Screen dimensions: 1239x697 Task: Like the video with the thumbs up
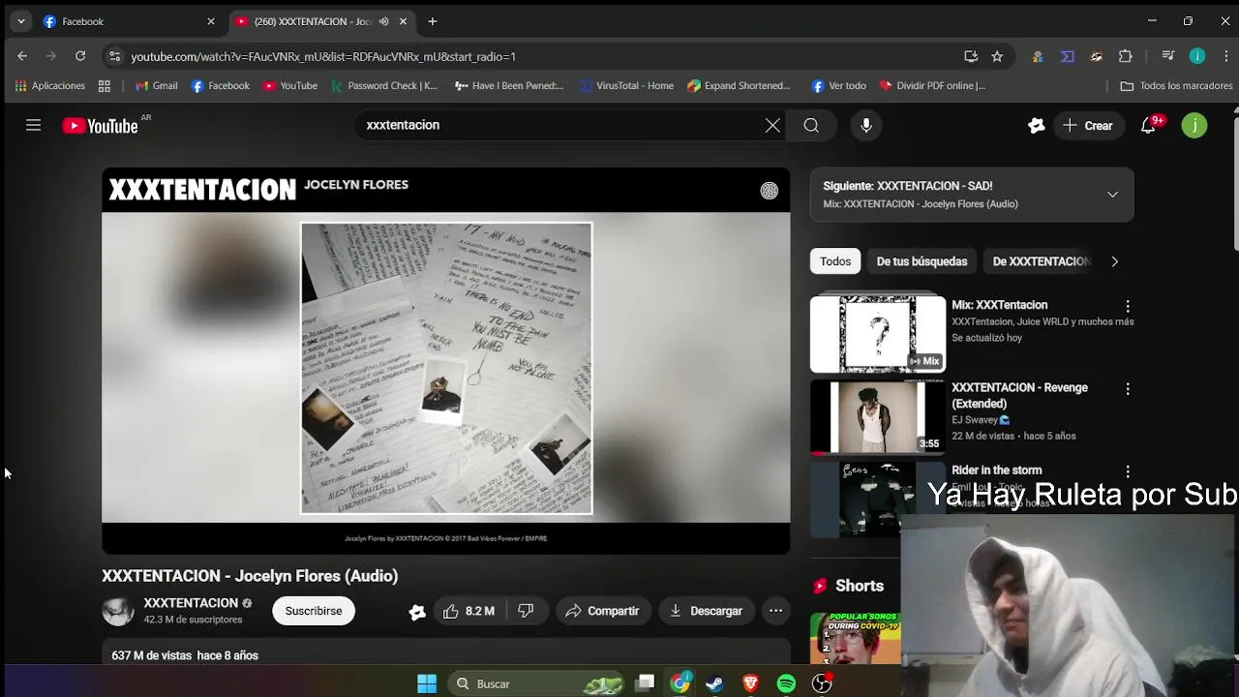469,611
